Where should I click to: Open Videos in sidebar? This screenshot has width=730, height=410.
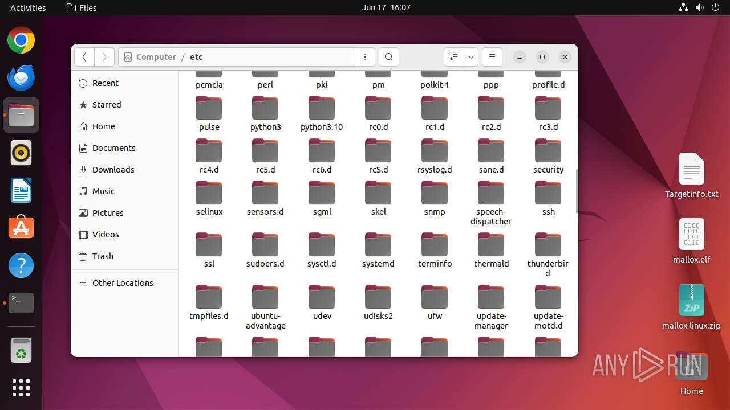124,235
